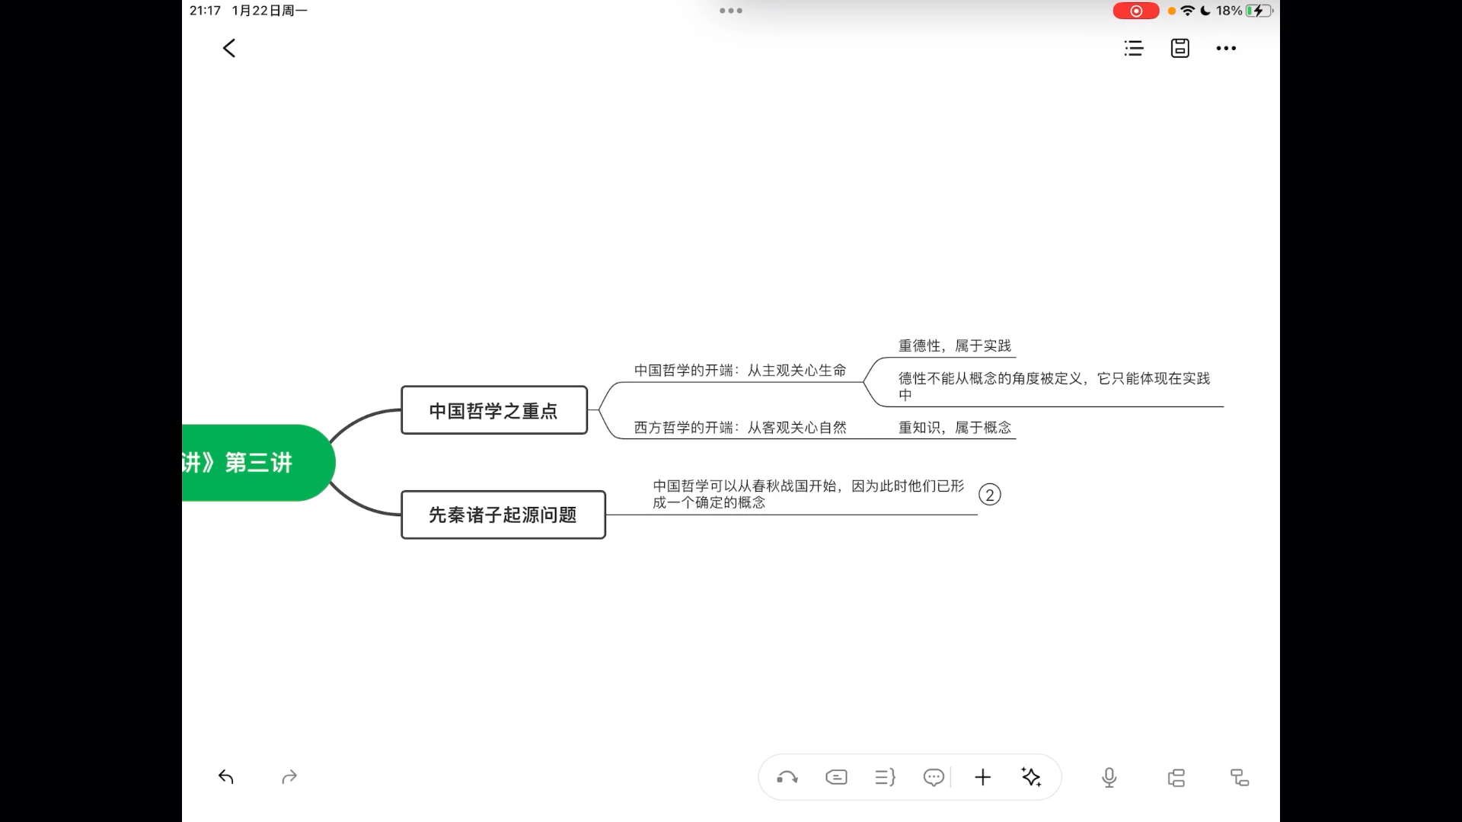Open the AI sparkle assistant
Screen dimensions: 1462x822
click(1031, 777)
